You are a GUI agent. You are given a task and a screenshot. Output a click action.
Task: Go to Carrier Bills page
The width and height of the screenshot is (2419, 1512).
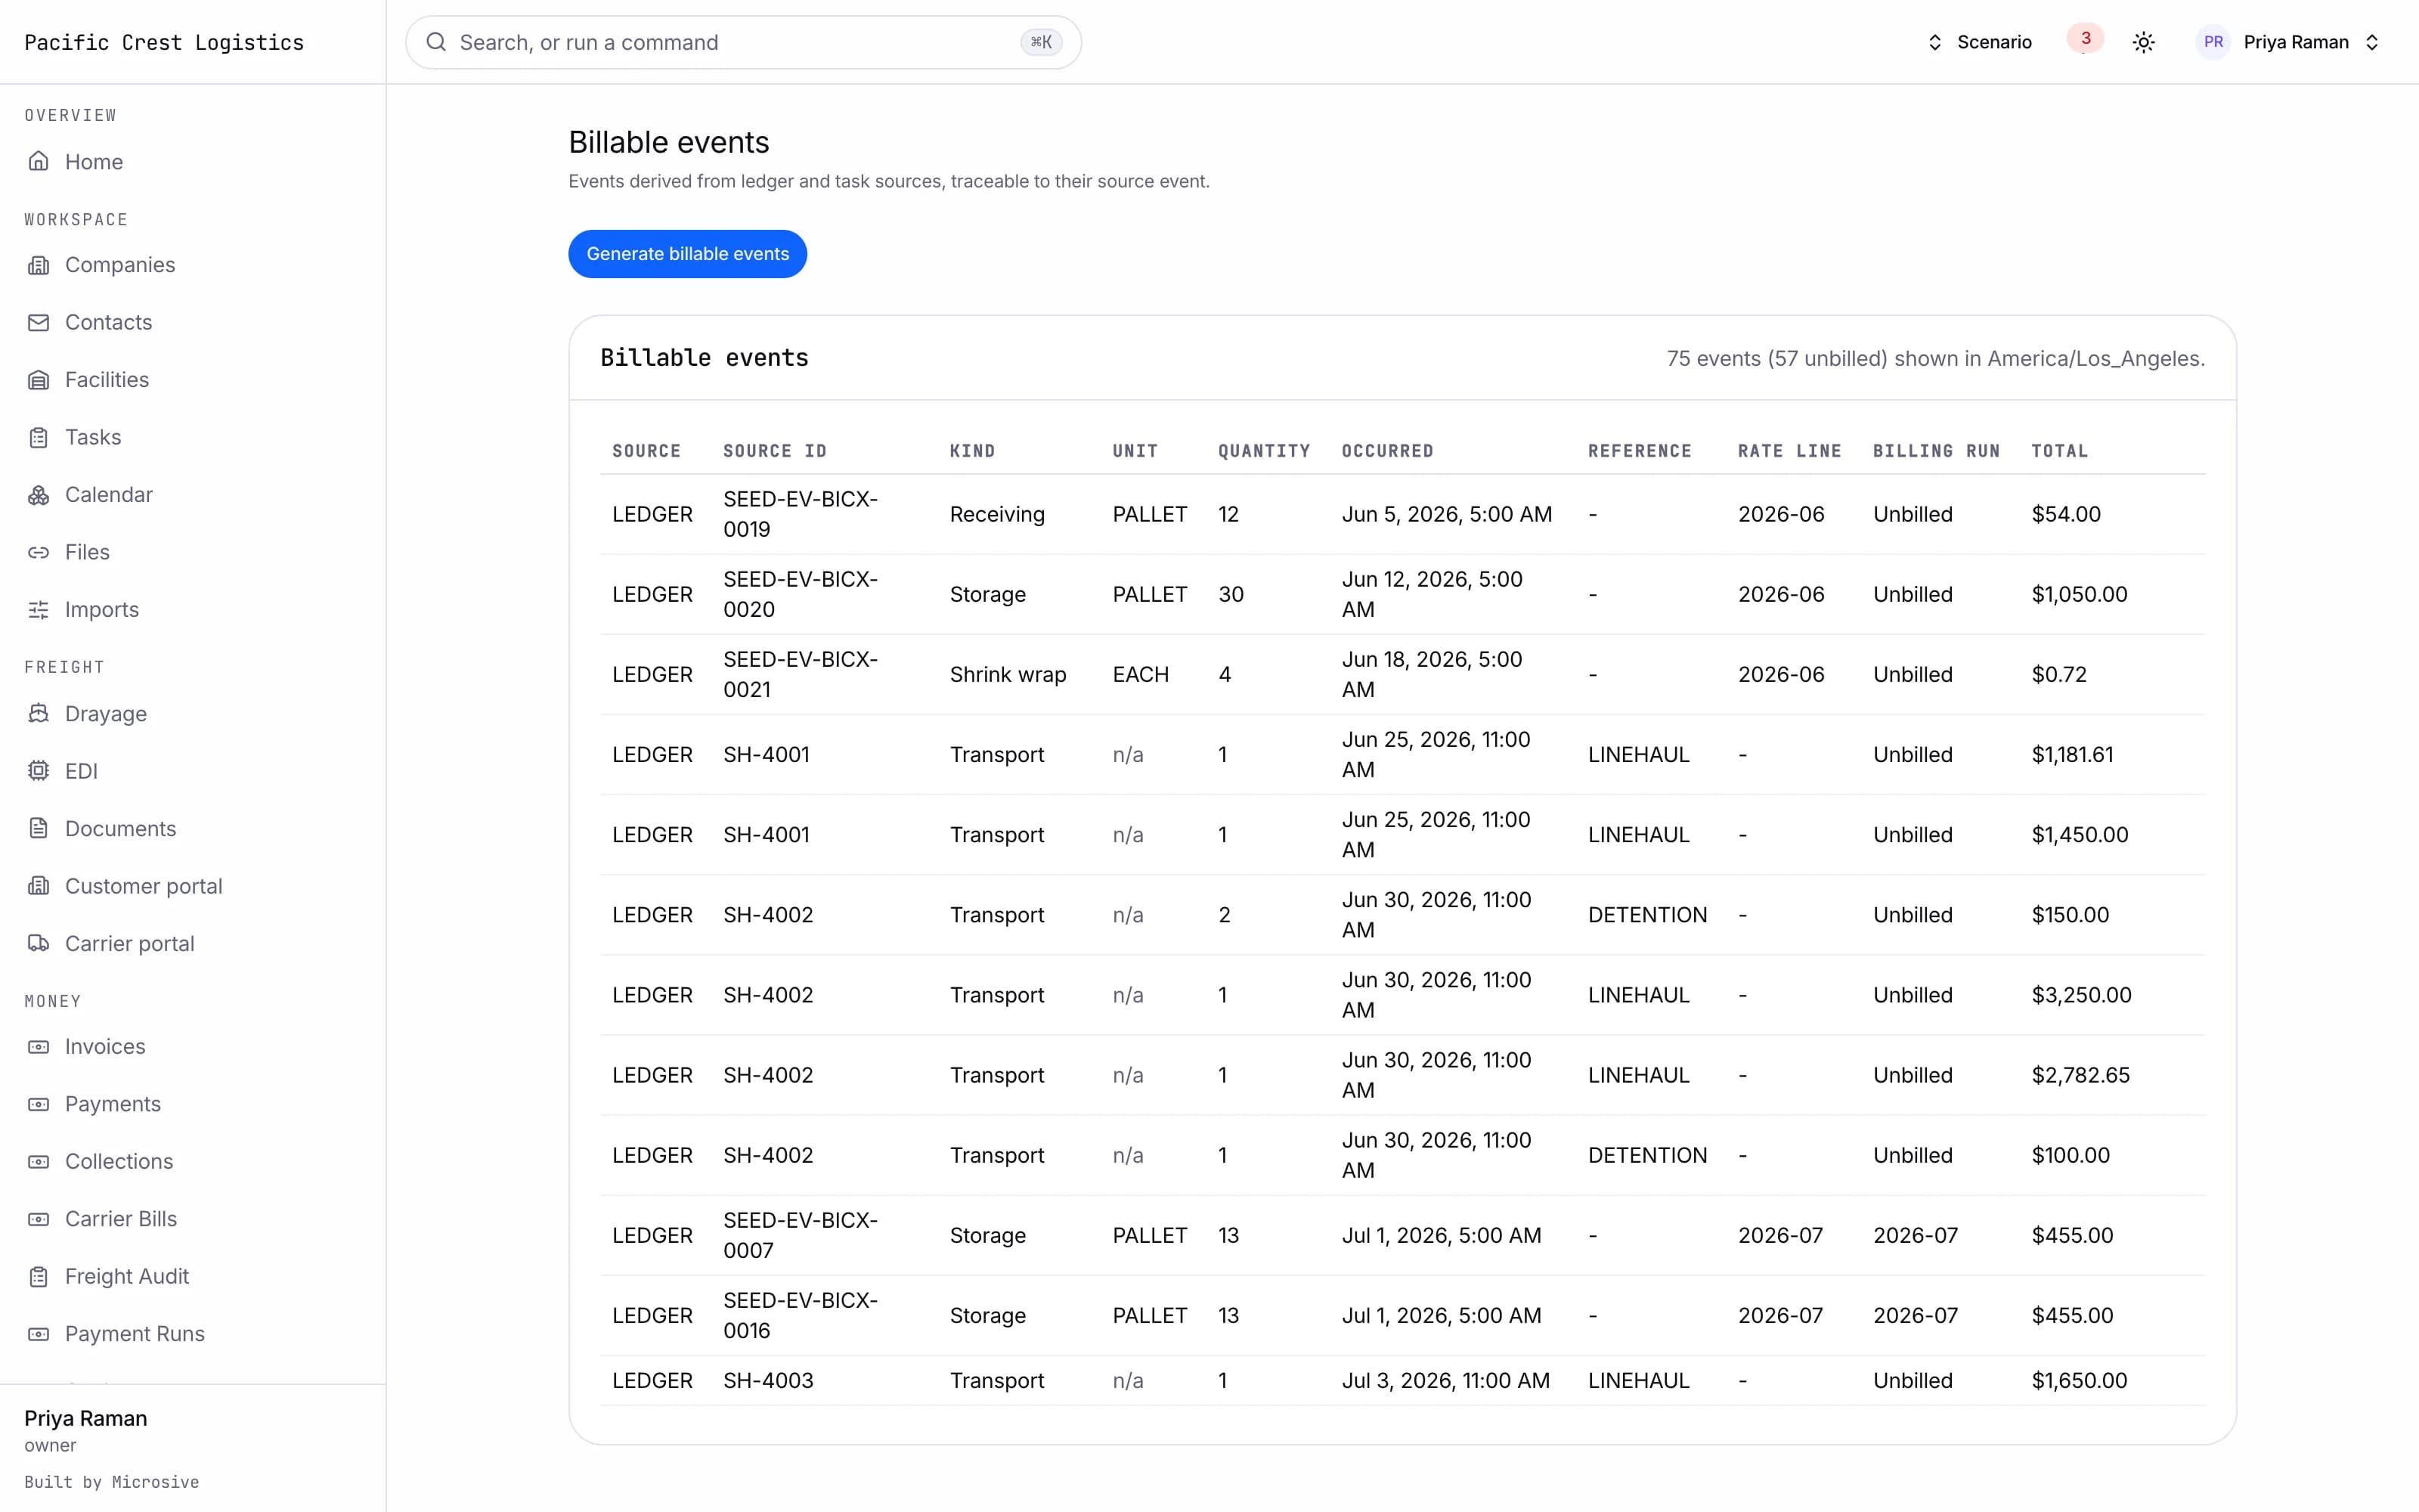click(120, 1219)
